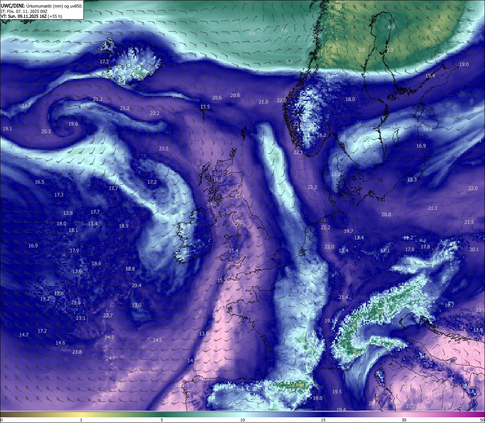Click the initial time line 'IT: Fös. 07. 11. 2025 09Z'
485x423 pixels.
coord(24,11)
